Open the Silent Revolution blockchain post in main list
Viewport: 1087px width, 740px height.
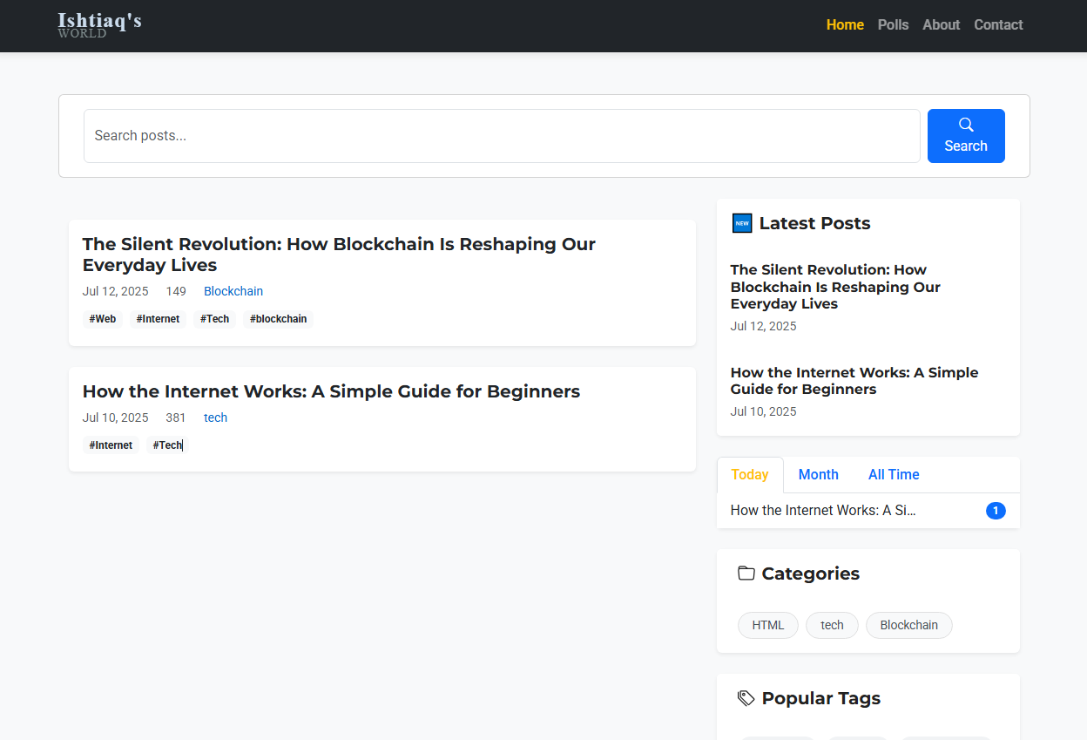[339, 255]
